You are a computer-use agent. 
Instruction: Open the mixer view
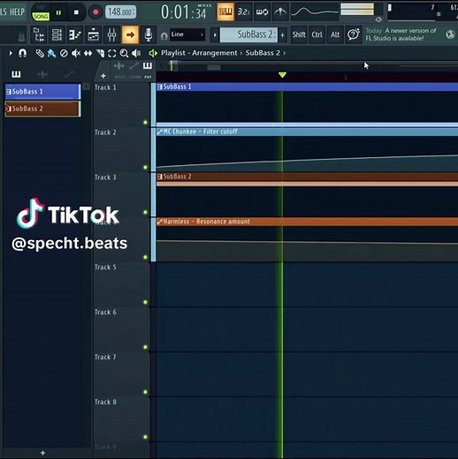pyautogui.click(x=111, y=34)
